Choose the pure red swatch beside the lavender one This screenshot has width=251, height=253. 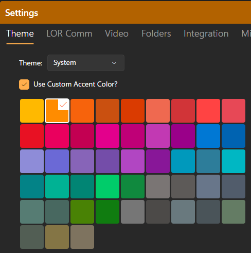coord(32,136)
